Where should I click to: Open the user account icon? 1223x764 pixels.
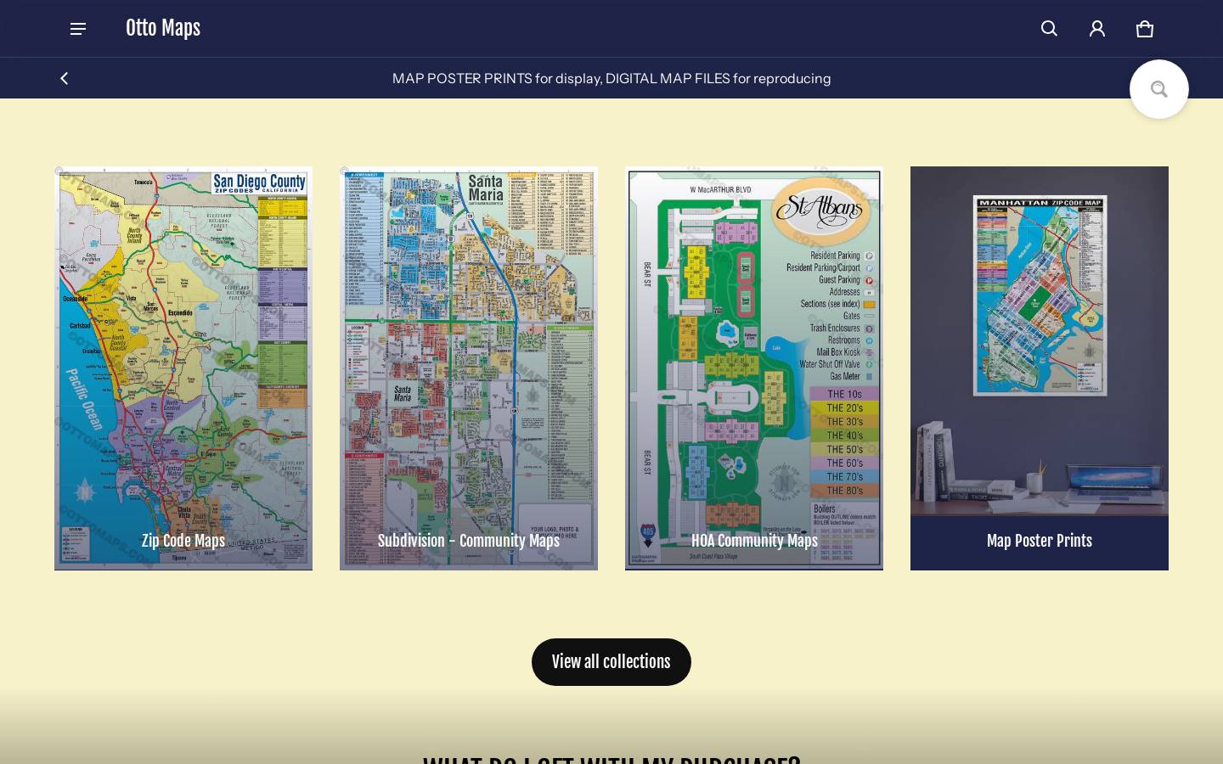pos(1097,29)
